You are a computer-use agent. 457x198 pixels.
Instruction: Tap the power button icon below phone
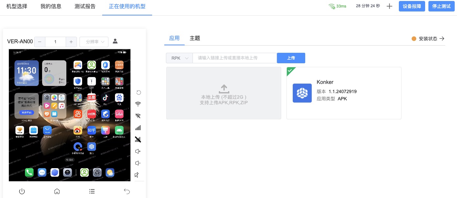22,191
